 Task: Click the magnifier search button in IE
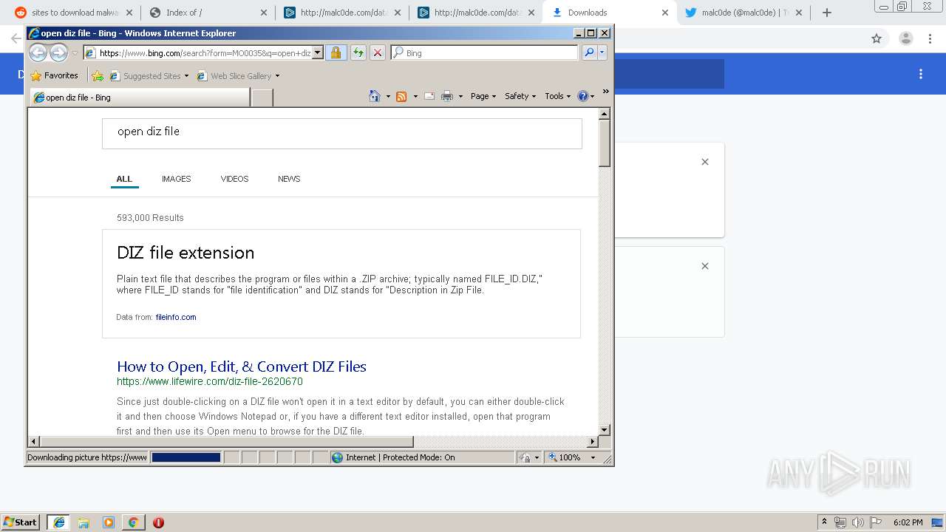tap(589, 52)
